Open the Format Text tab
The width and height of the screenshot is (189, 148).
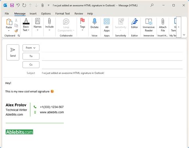(63, 14)
